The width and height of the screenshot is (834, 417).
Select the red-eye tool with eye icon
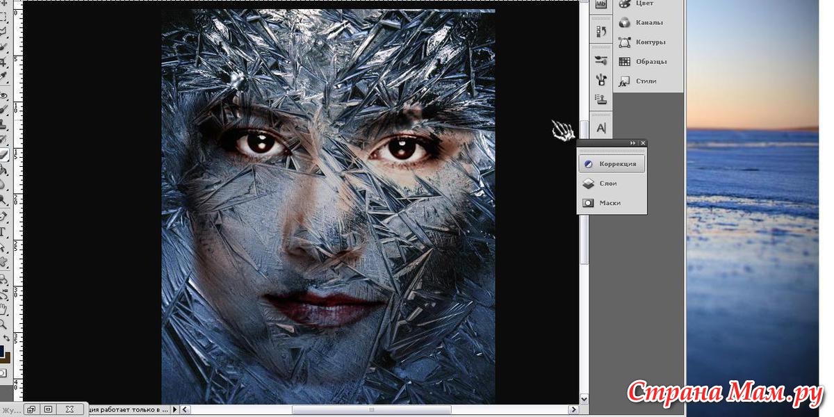3,94
